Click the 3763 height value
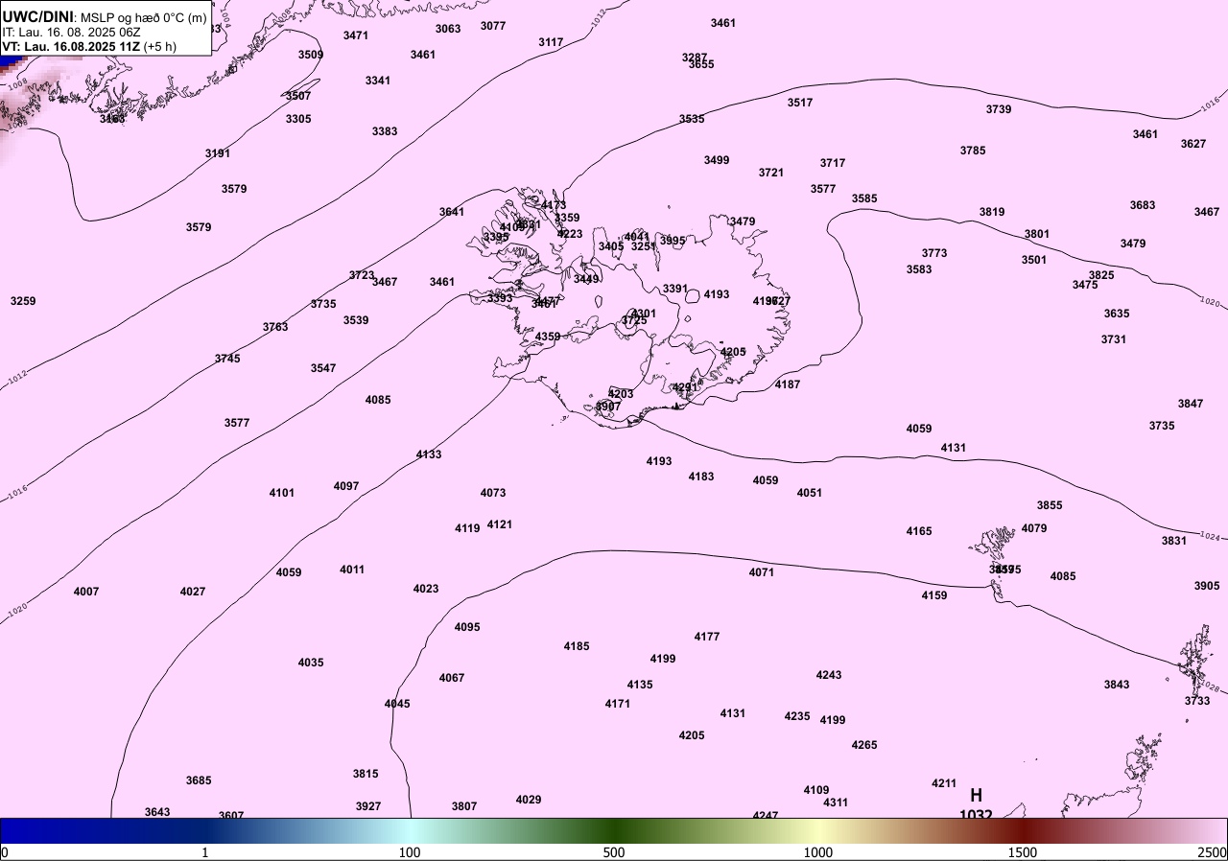 point(275,327)
